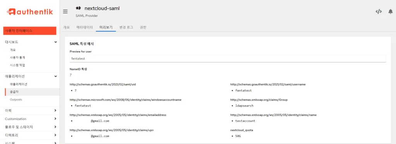Click the nextcloud_quota label
This screenshot has height=144, width=396.
pyautogui.click(x=241, y=130)
